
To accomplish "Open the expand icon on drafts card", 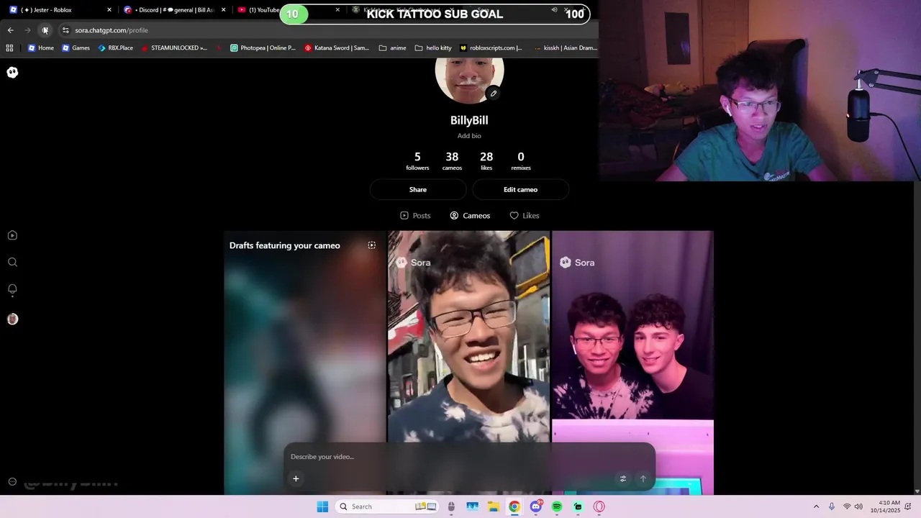I will 372,245.
